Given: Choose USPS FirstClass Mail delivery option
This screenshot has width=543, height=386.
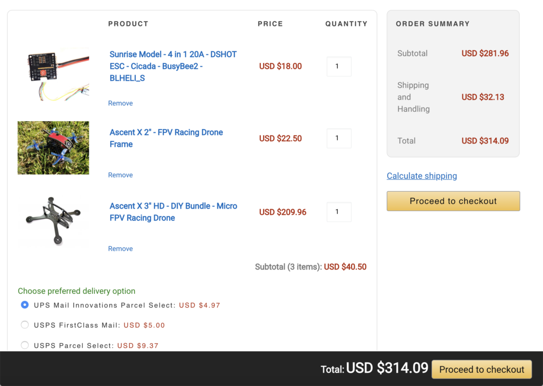Looking at the screenshot, I should 25,325.
